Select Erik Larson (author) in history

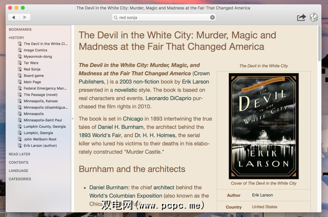click(x=40, y=145)
